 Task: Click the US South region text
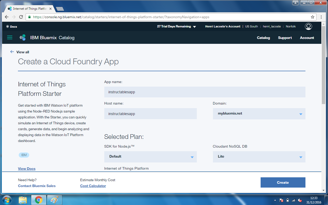pyautogui.click(x=252, y=26)
